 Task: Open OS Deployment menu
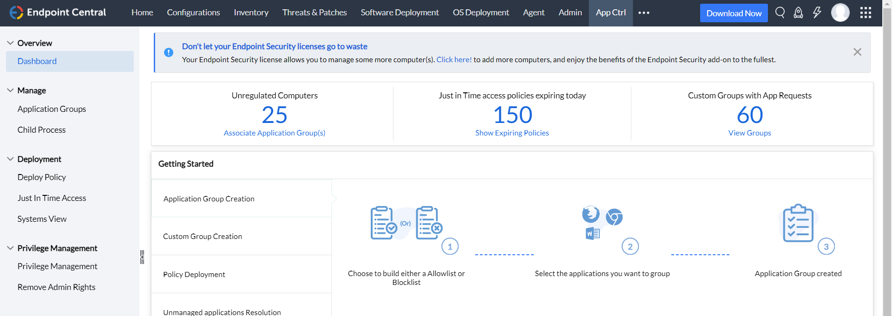(x=481, y=13)
